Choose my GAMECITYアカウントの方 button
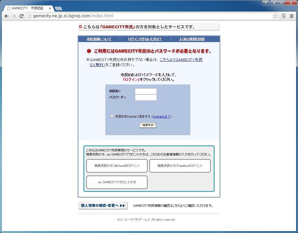The image size is (298, 233). coord(117,182)
